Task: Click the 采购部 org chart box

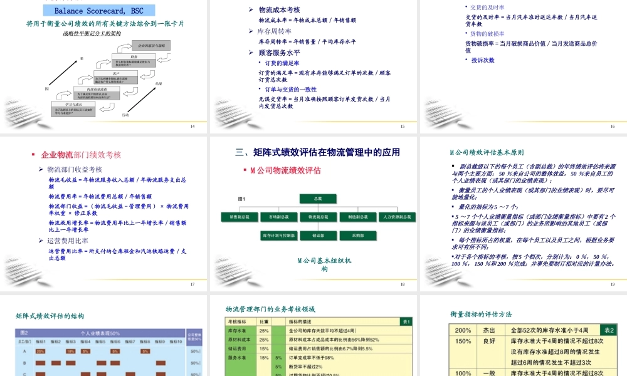Action: click(357, 236)
